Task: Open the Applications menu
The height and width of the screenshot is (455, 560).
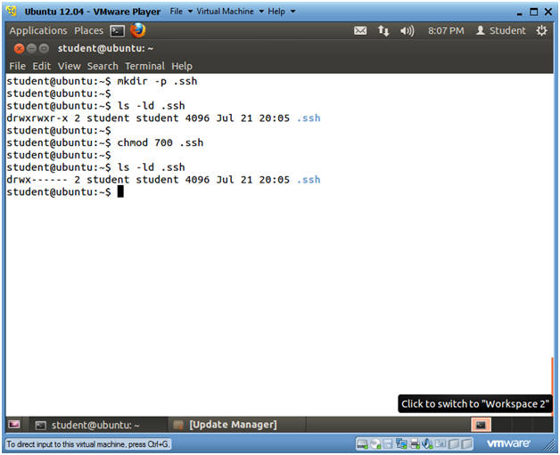Action: 38,30
